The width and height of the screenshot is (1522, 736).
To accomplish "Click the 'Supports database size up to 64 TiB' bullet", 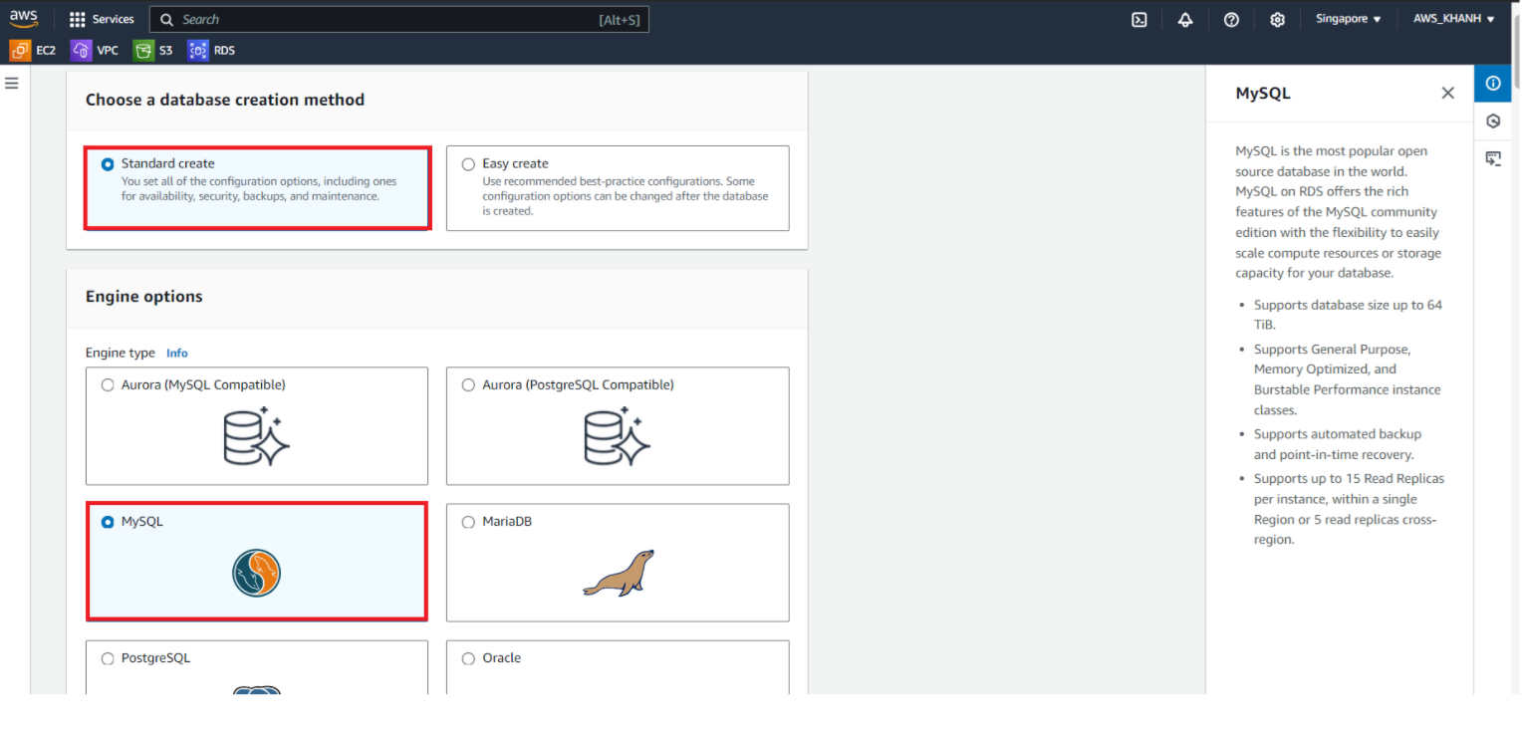I will click(x=1348, y=315).
